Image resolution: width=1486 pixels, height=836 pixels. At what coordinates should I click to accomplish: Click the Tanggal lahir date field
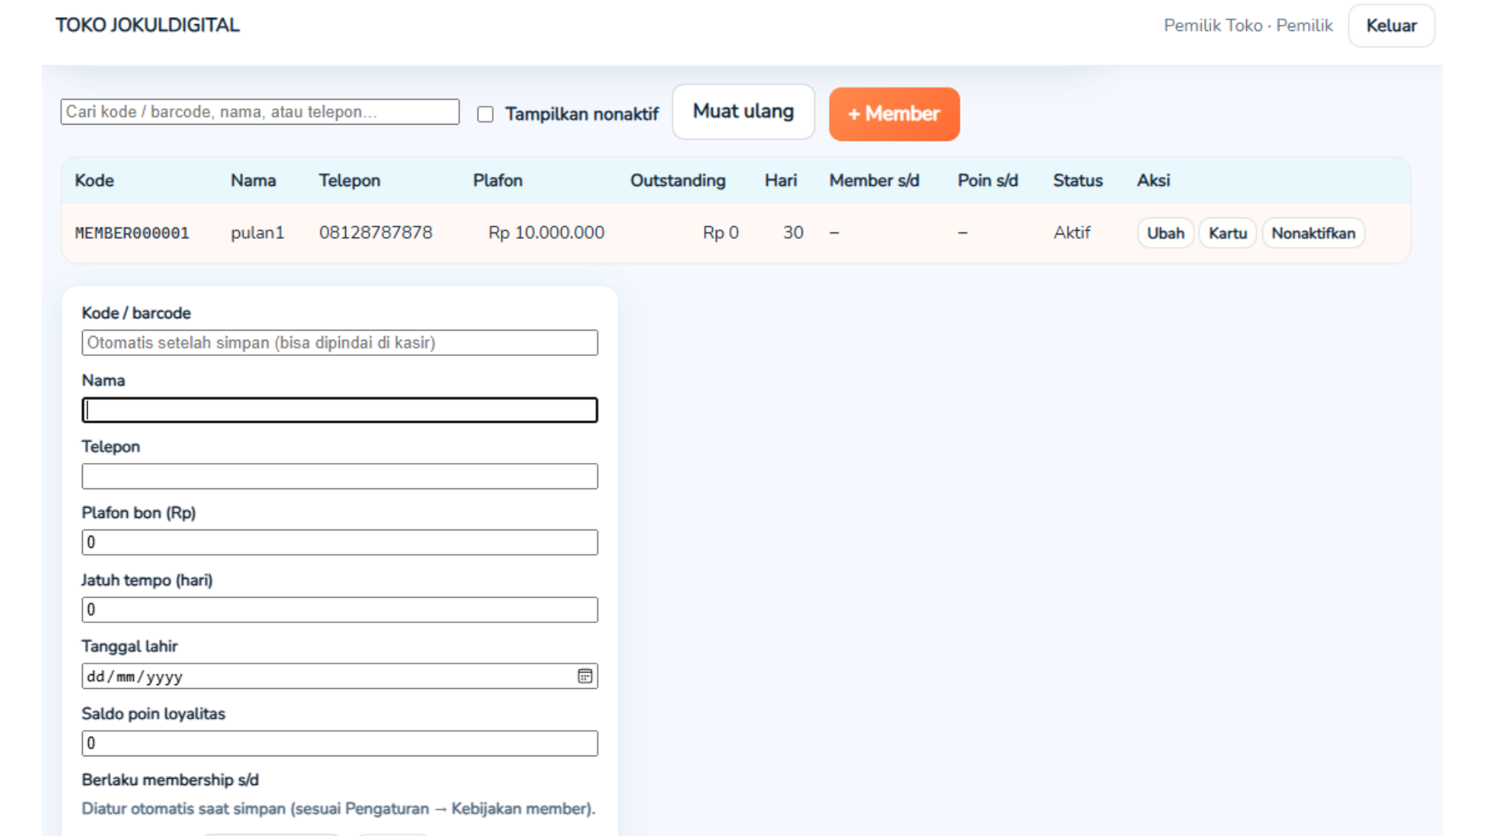pos(325,676)
